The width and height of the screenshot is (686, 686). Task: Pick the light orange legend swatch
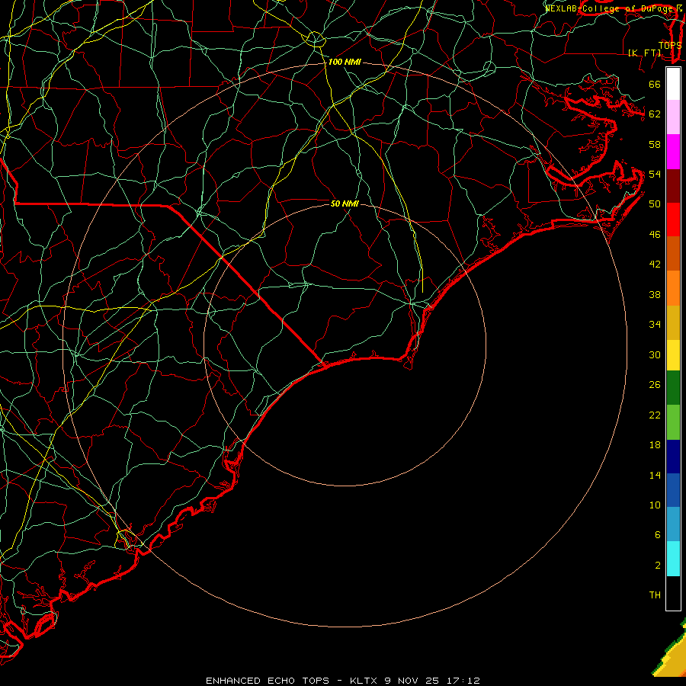pos(673,288)
